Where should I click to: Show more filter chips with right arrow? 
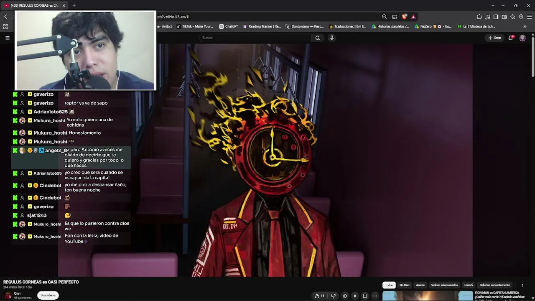point(522,285)
